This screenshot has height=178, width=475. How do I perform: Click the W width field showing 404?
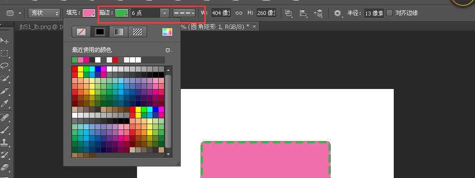pyautogui.click(x=221, y=13)
